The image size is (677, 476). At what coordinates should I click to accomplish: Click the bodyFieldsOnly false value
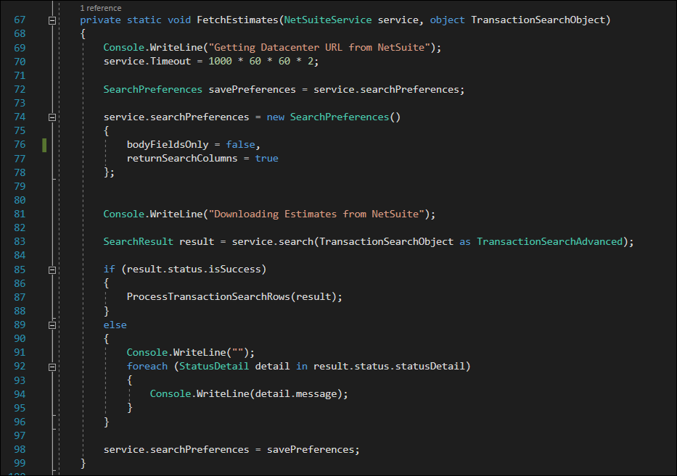240,144
